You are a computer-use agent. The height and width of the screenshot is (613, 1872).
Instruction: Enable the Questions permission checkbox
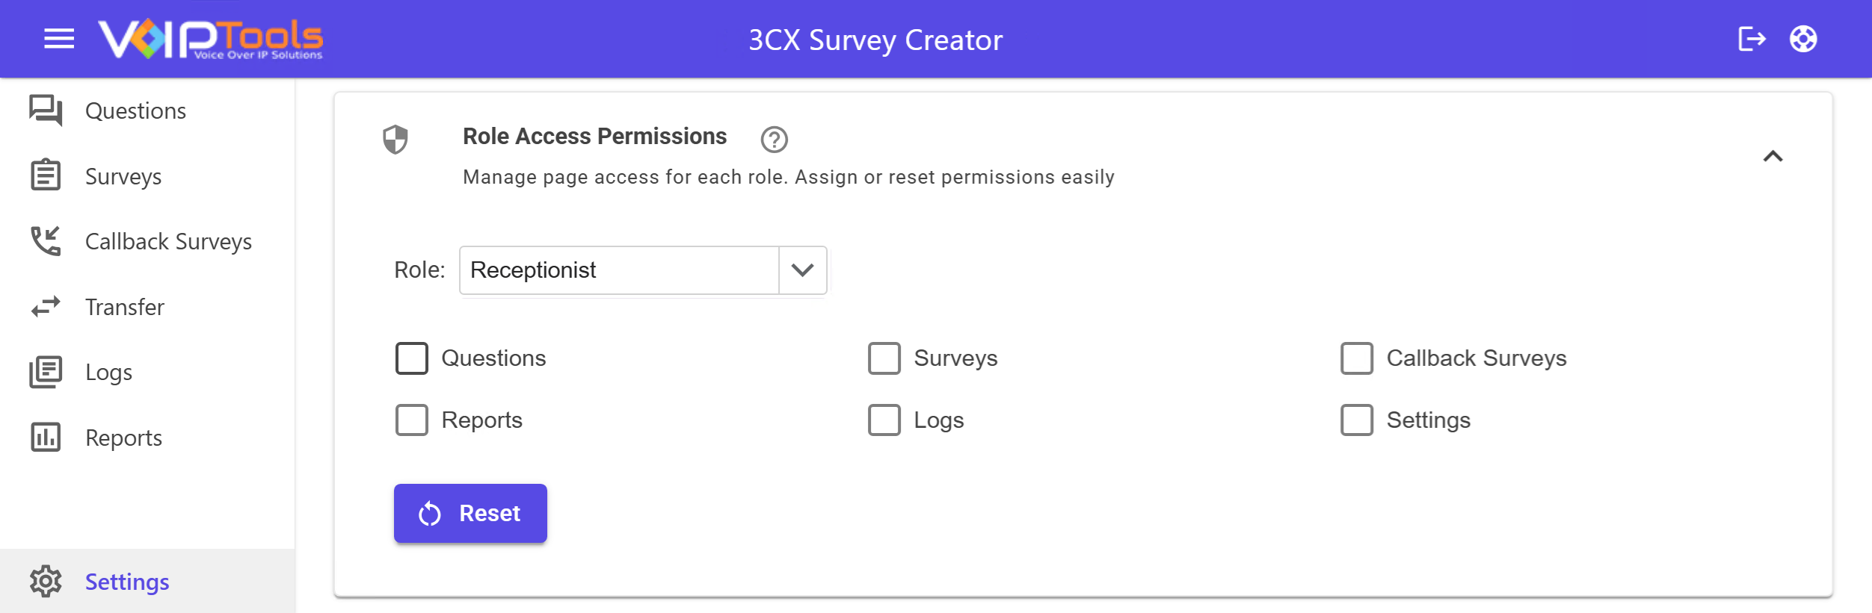click(412, 358)
